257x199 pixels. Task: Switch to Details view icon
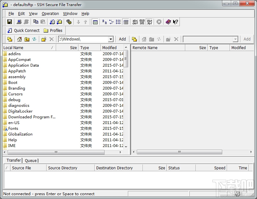tap(126, 22)
